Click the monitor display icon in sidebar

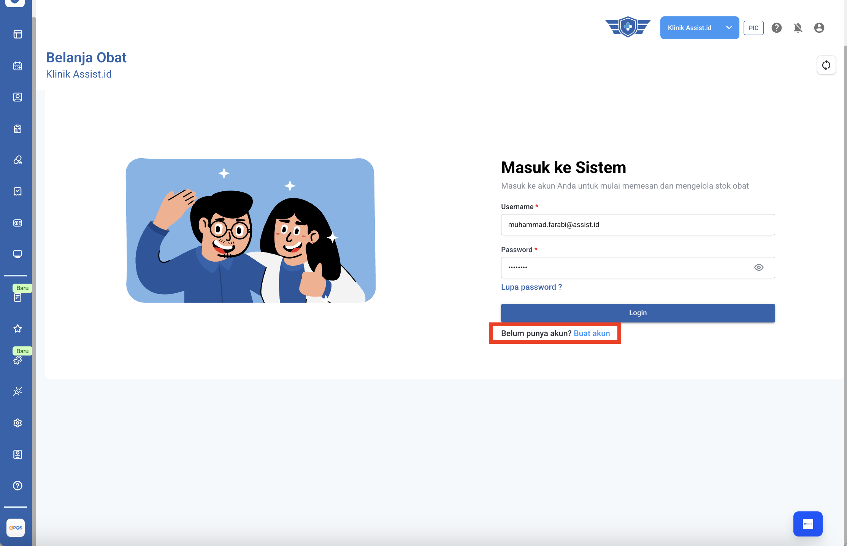pos(17,254)
